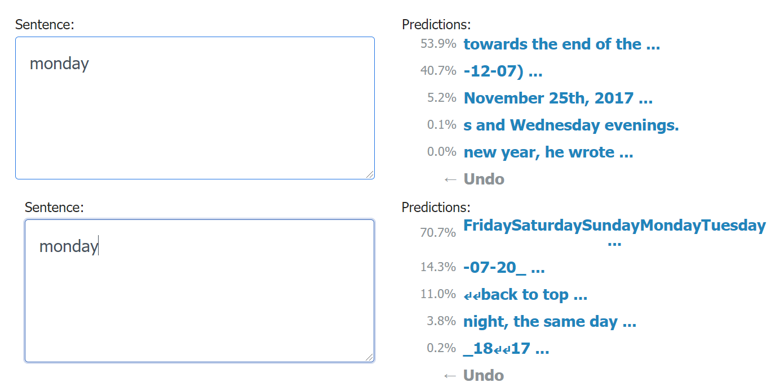Viewport: 784px width, 387px height.
Task: Click 'Predictions:' heading above 'FridaySaturdaySunday'
Action: point(436,208)
